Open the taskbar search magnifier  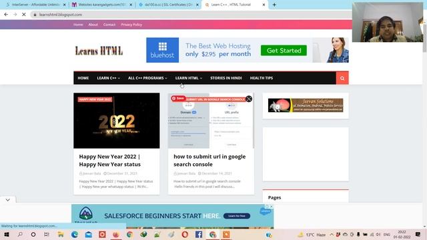[x=20, y=235]
